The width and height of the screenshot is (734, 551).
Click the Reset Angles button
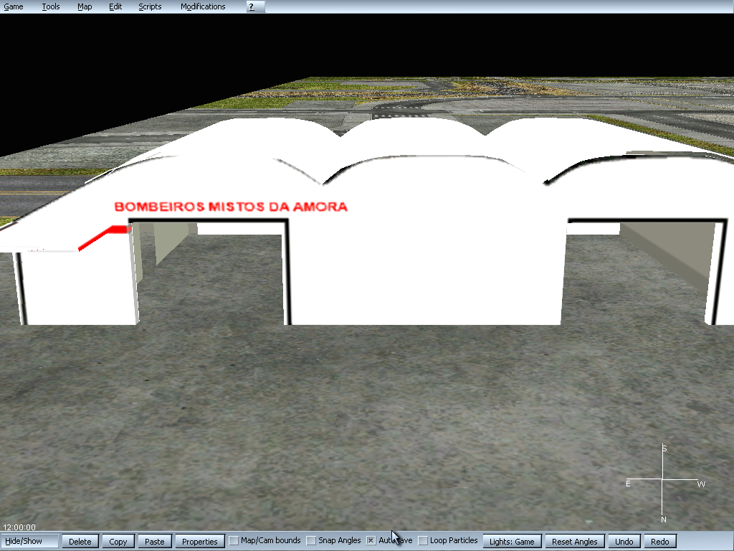[574, 541]
